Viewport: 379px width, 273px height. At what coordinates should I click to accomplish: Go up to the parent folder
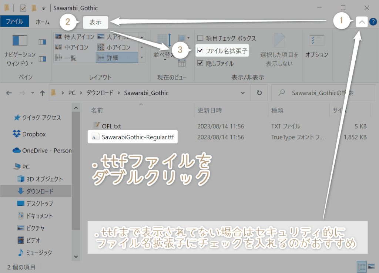(43, 92)
